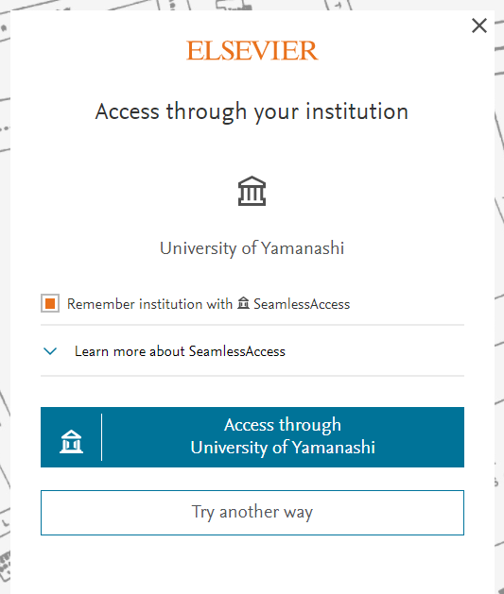Click the white building icon in blue button
Image resolution: width=504 pixels, height=594 pixels.
tap(71, 441)
